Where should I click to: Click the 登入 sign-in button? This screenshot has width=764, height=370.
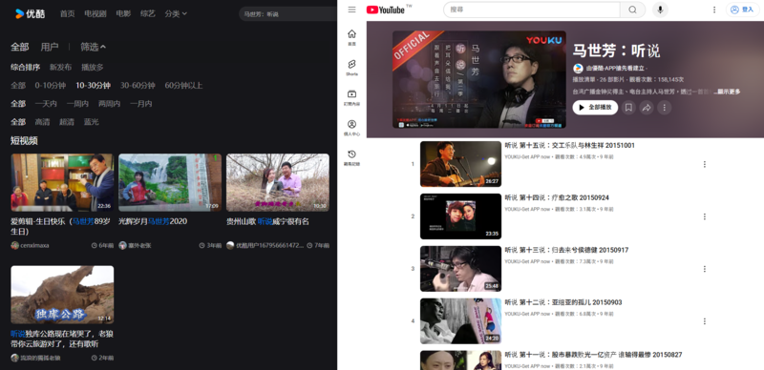[x=742, y=10]
